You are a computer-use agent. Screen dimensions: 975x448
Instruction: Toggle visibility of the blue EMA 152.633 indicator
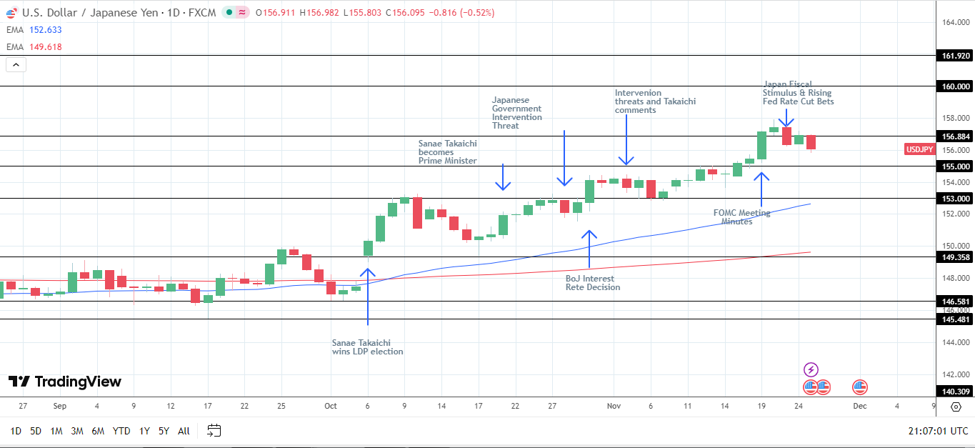pos(43,31)
